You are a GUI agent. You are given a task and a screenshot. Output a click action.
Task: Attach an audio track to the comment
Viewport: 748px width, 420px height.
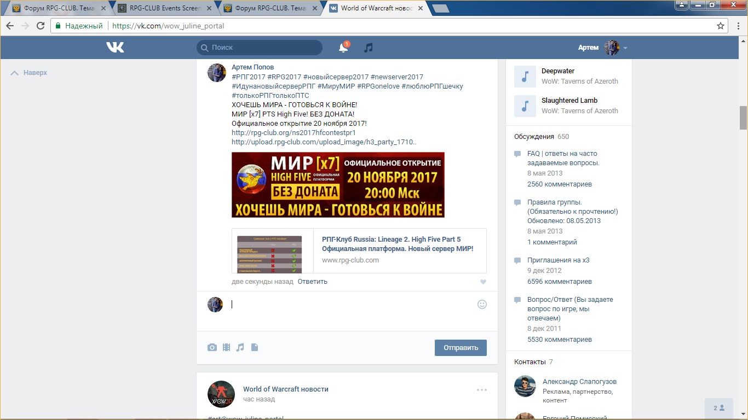point(240,347)
